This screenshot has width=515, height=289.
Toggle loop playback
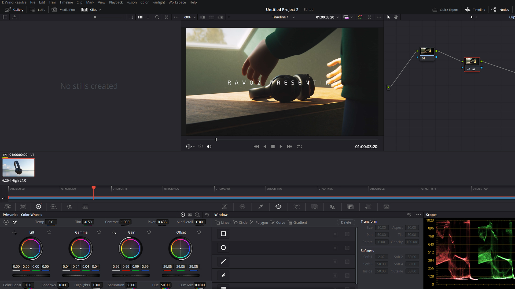point(299,146)
